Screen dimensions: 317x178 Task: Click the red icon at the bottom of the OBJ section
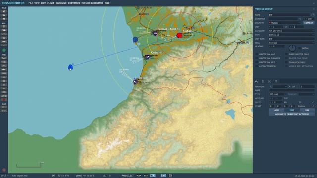(x=4, y=100)
